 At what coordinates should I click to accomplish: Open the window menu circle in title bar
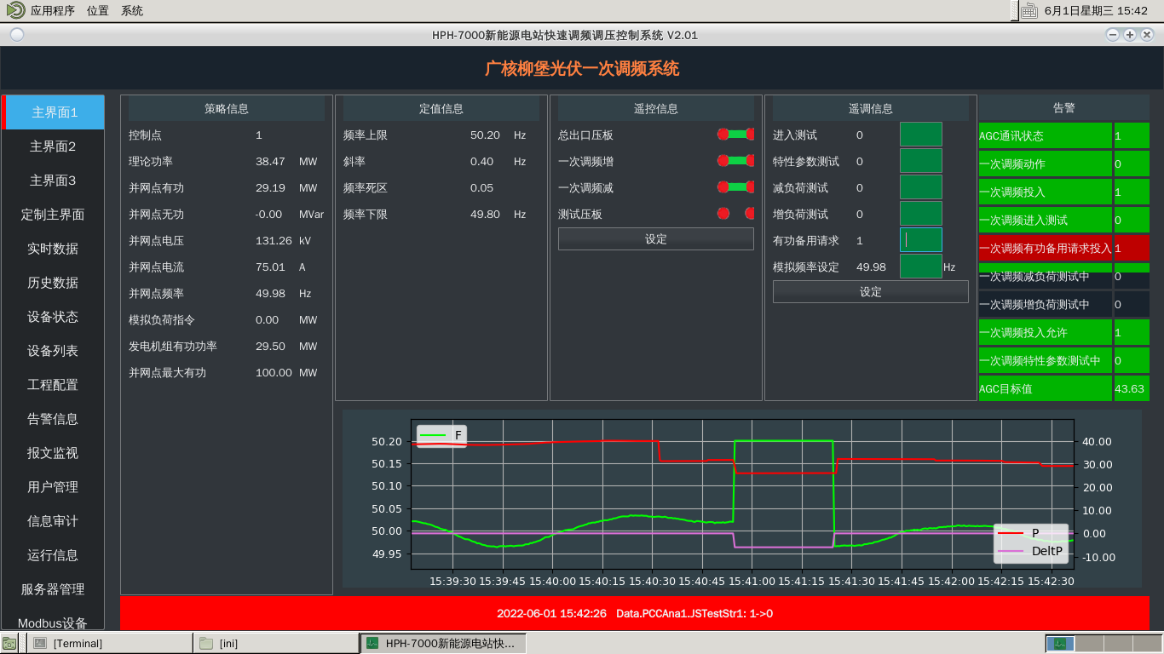17,35
